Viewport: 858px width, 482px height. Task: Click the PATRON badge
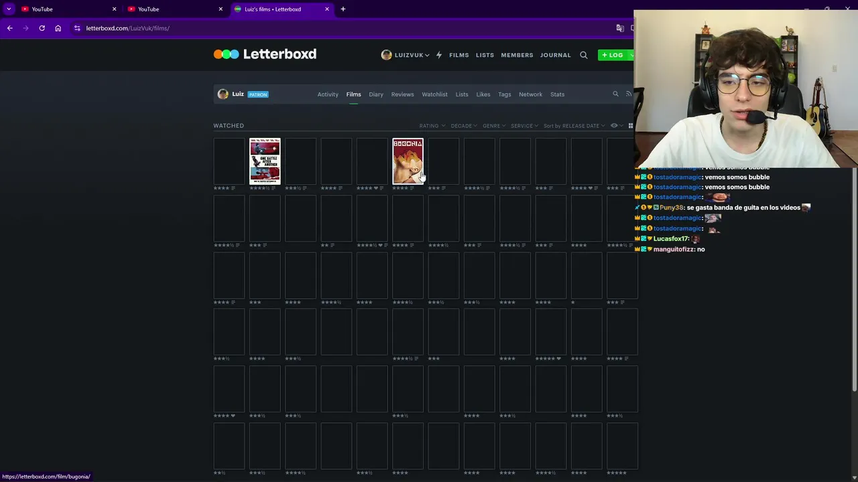click(258, 94)
